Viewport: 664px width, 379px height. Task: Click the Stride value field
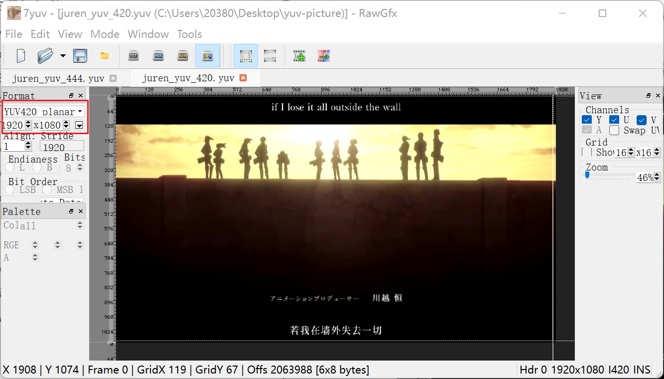click(62, 147)
